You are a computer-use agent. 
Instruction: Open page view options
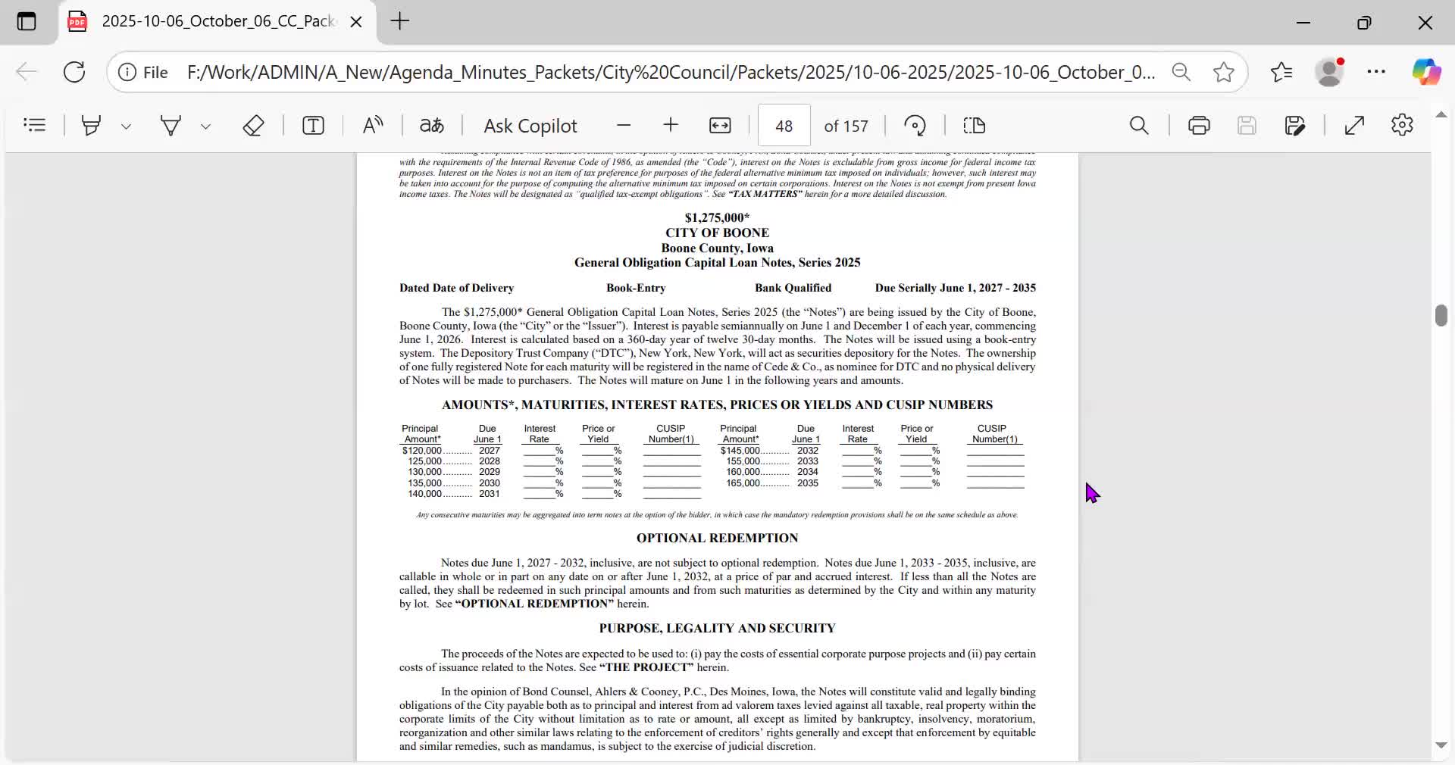[x=974, y=125]
